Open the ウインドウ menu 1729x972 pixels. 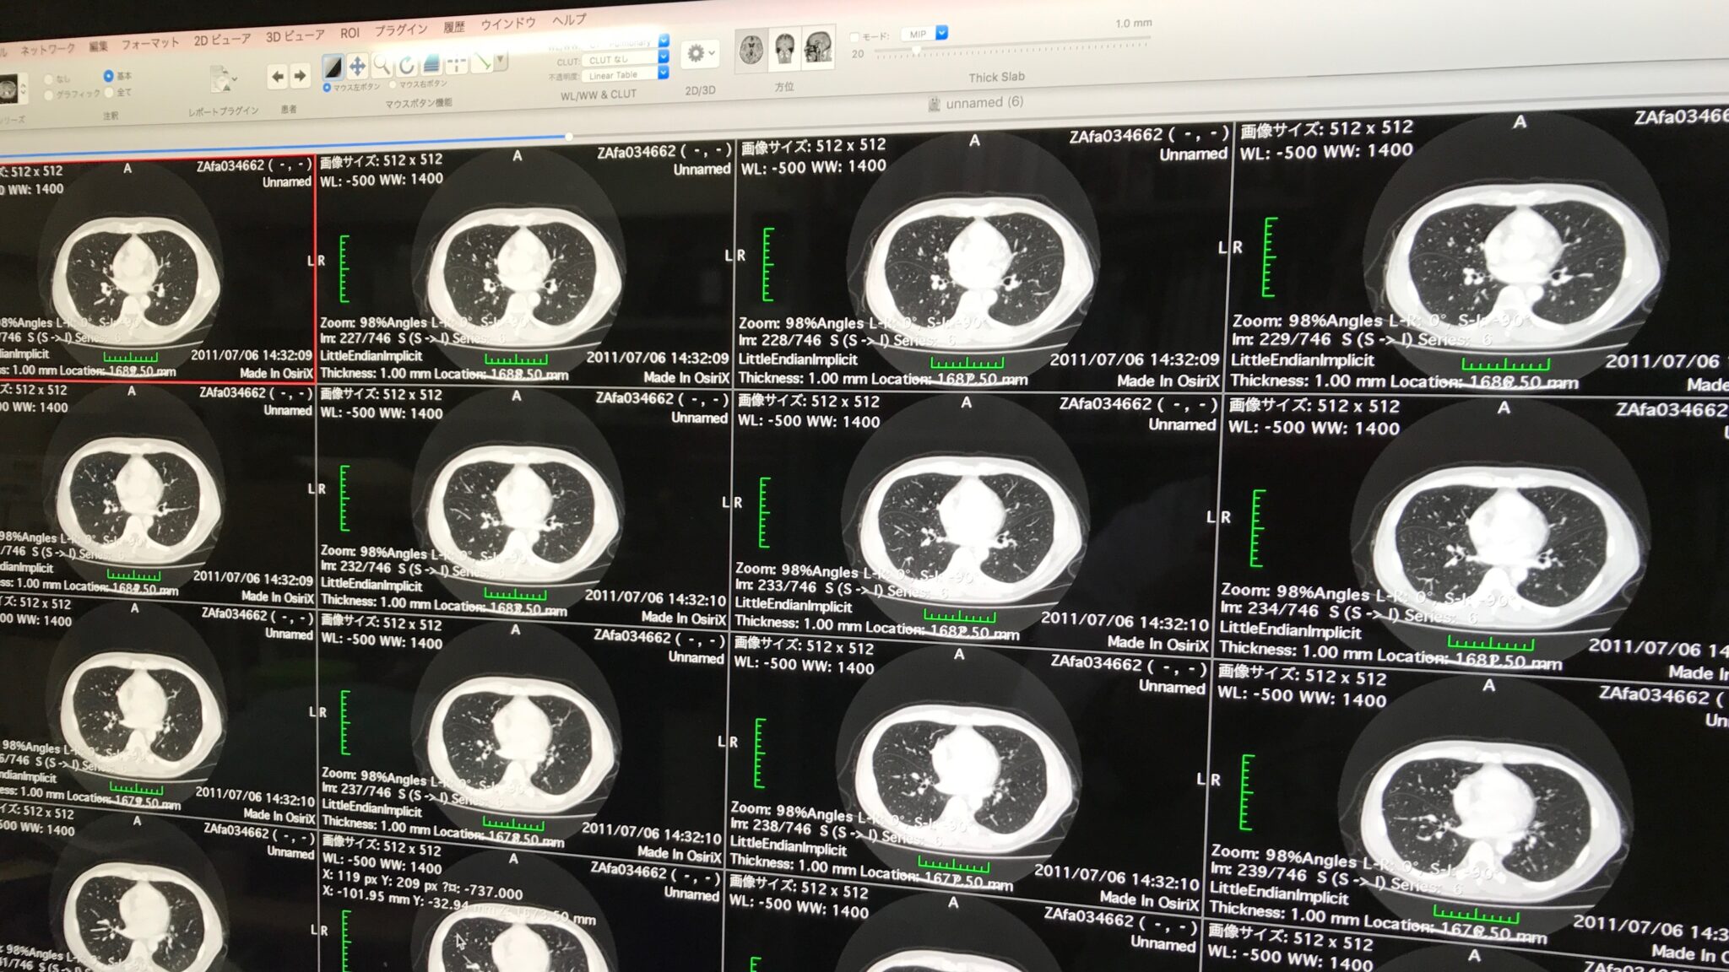[x=508, y=24]
